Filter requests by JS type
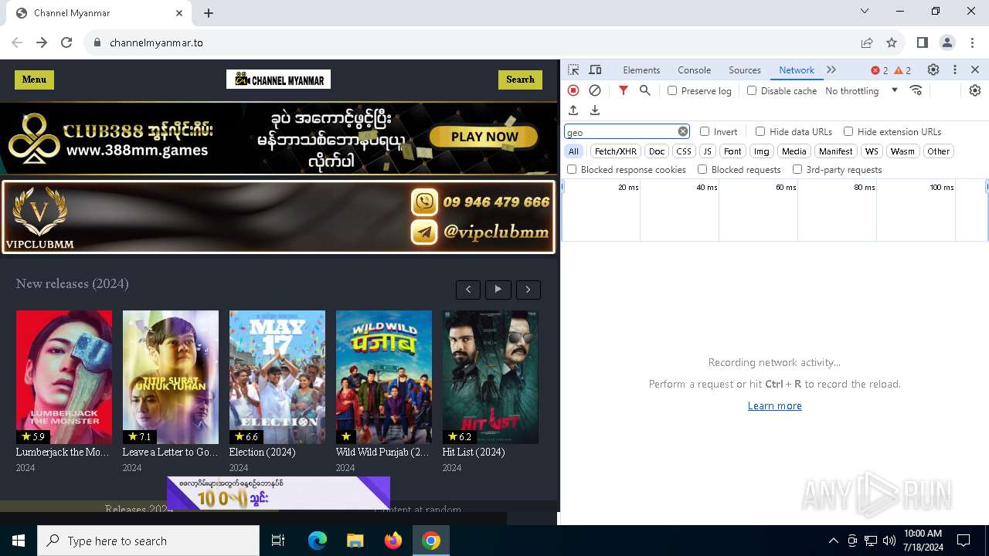 pos(708,151)
